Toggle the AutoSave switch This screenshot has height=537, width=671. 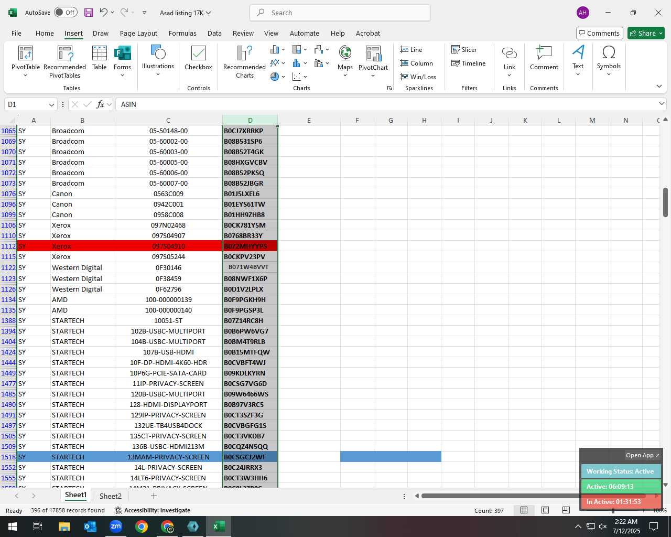point(66,13)
